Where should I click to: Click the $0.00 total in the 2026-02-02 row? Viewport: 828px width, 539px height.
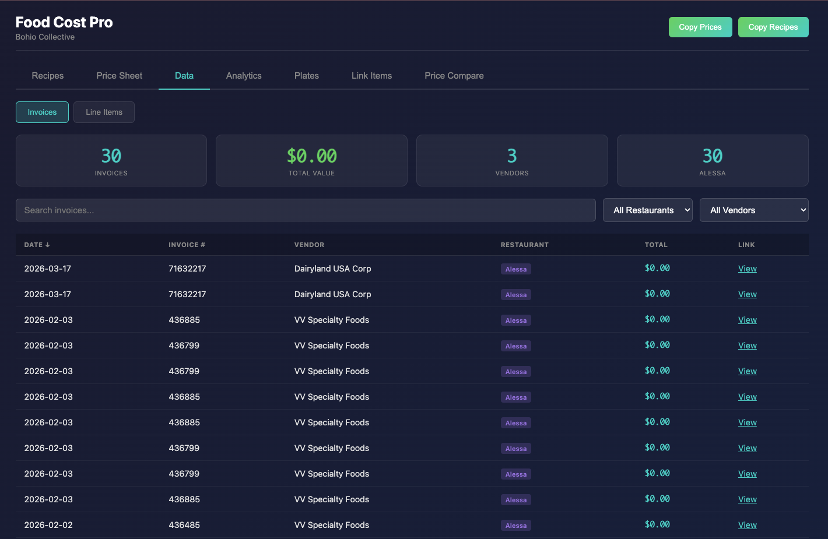pos(657,524)
